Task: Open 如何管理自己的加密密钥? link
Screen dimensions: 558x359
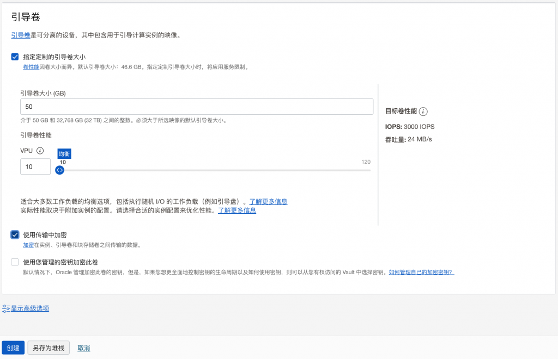Action: pos(421,272)
